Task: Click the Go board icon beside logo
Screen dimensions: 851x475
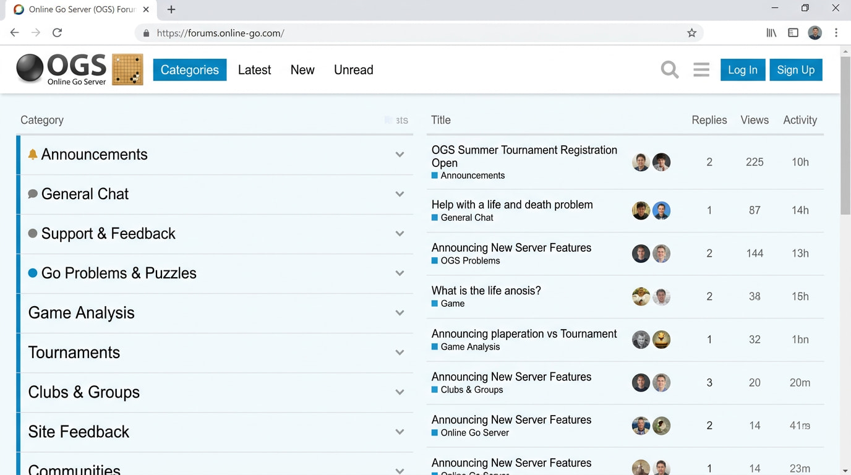Action: click(x=127, y=69)
